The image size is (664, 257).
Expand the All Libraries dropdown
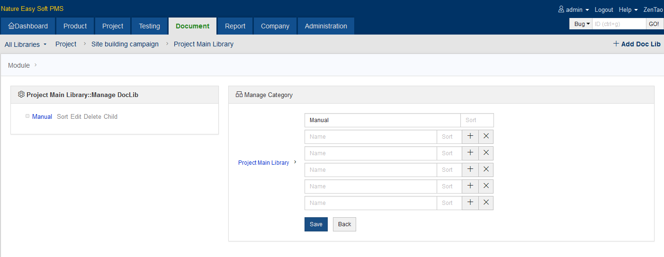[26, 44]
